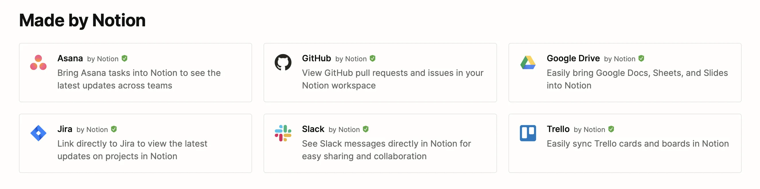Click verified badge next to GitHub
The height and width of the screenshot is (189, 760).
point(373,59)
